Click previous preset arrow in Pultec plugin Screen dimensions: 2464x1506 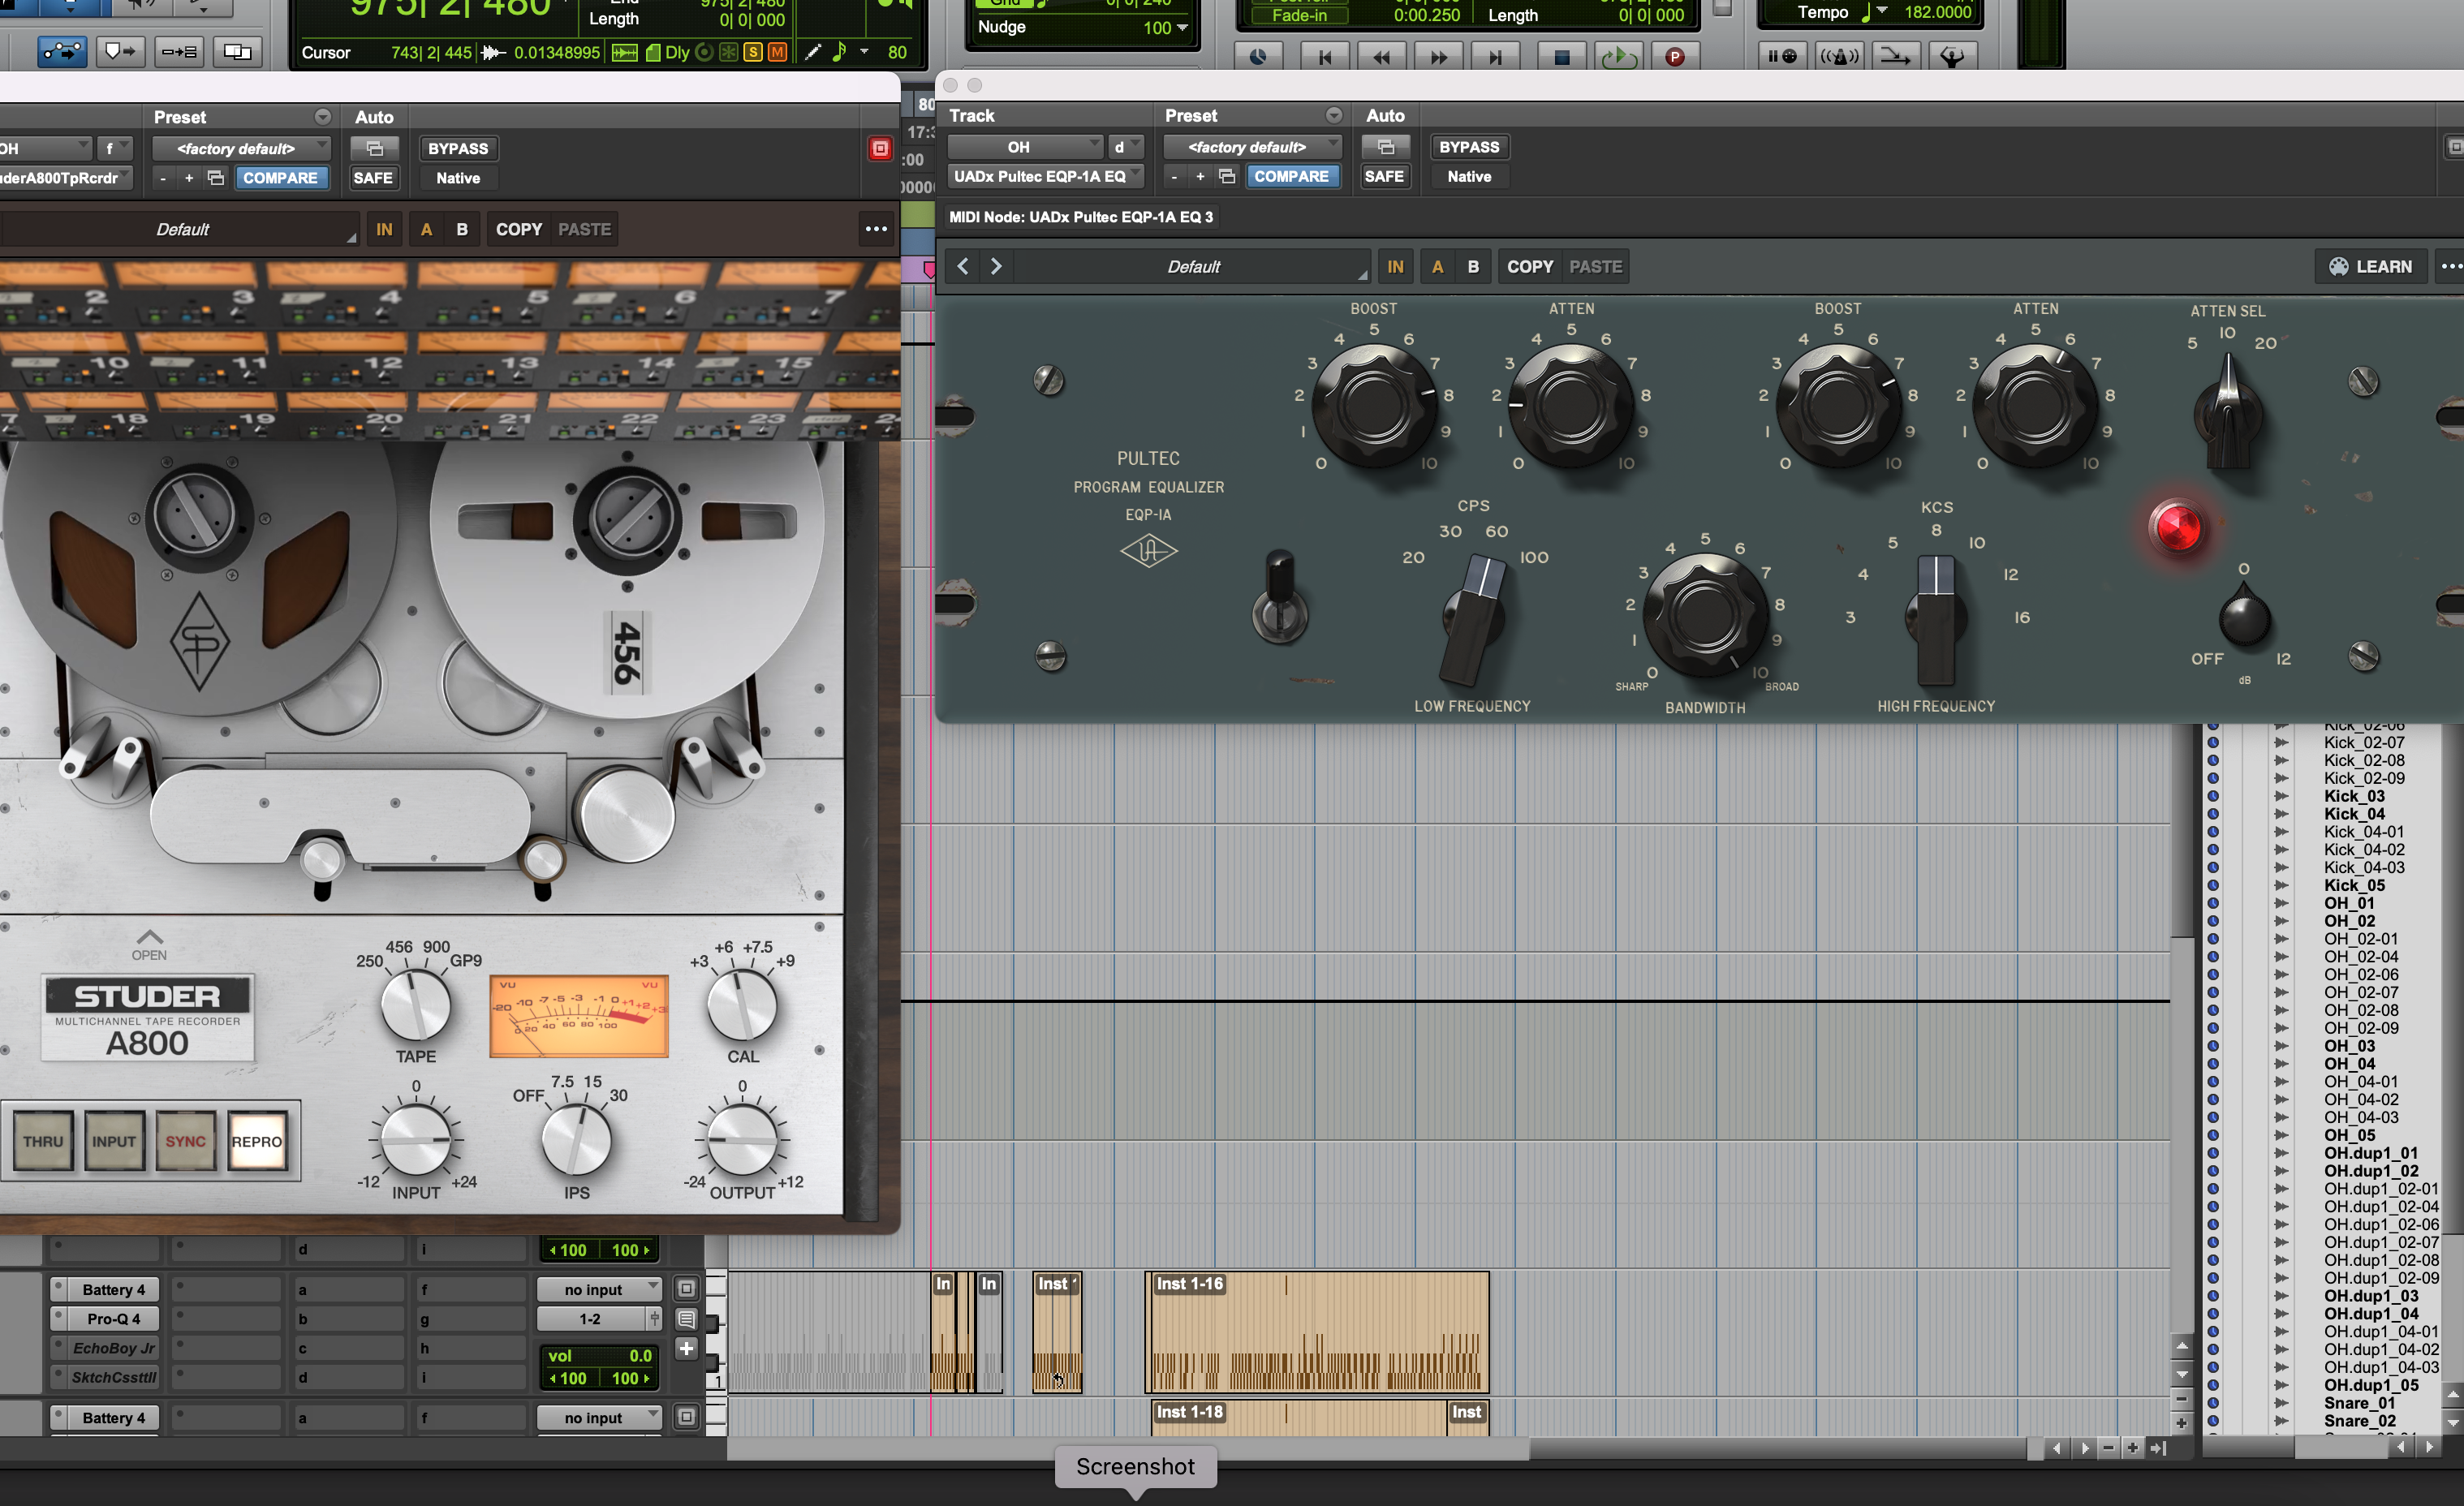tap(963, 266)
